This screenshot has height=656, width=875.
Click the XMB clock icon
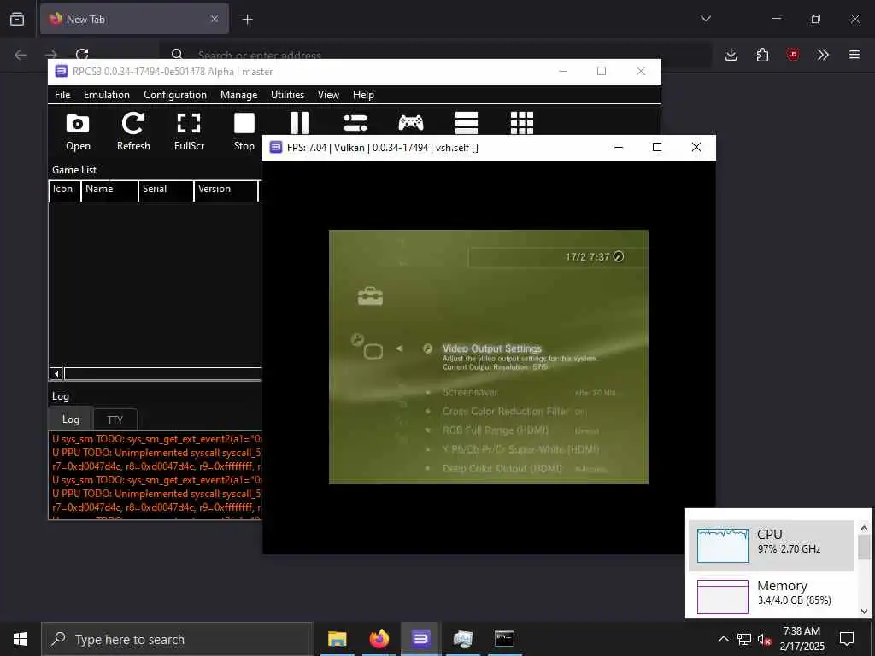click(619, 256)
